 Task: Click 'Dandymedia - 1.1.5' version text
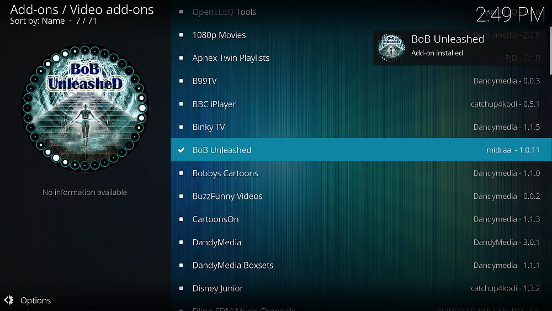coord(507,127)
